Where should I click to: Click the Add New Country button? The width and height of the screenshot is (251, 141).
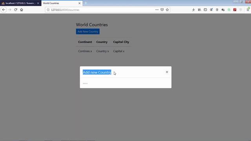click(88, 31)
